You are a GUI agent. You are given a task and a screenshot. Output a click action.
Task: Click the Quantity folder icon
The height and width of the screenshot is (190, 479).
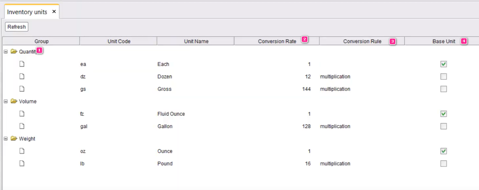coord(14,52)
